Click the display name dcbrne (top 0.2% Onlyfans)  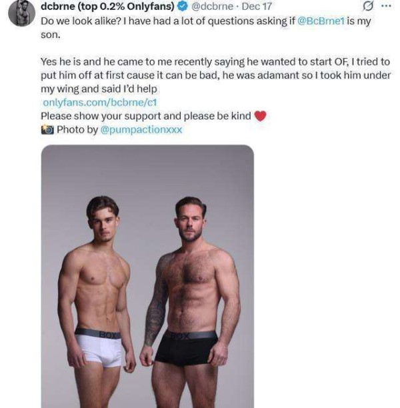(107, 7)
